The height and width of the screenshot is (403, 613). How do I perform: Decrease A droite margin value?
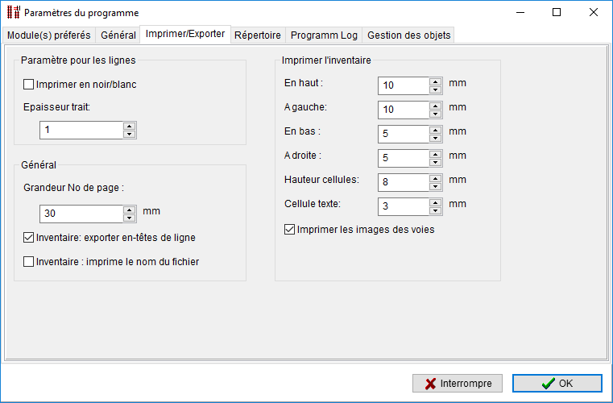click(x=436, y=163)
